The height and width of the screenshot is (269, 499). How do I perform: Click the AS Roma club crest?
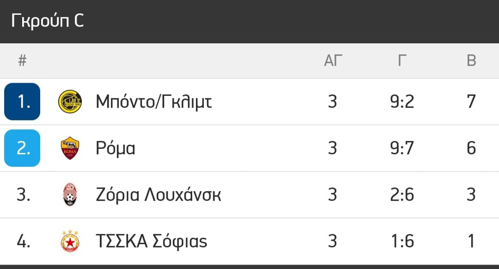click(x=70, y=148)
